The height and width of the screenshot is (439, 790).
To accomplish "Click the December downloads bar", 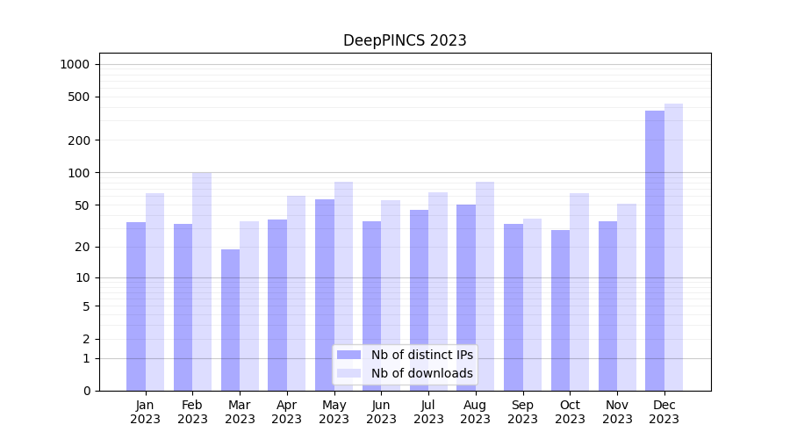I will (x=673, y=247).
